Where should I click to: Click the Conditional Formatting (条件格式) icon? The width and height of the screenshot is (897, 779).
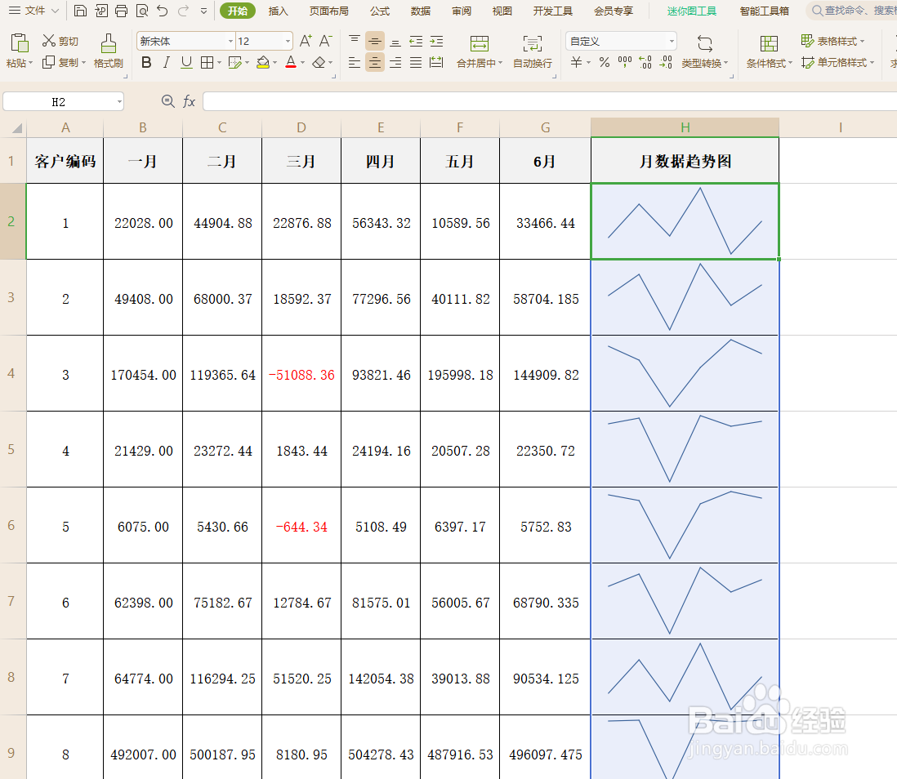point(769,43)
